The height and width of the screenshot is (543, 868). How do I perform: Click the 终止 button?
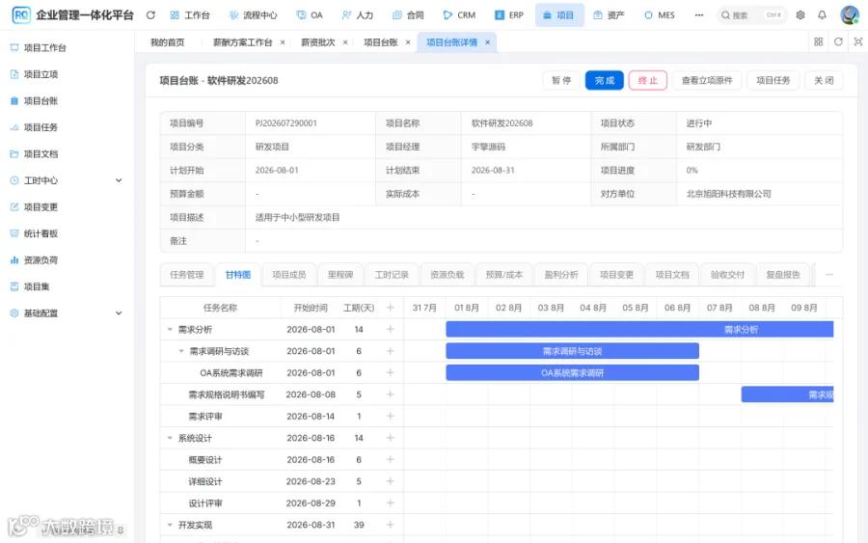(648, 80)
